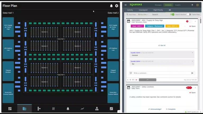Click the comments count icon in AHU-1 footer
Image resolution: width=203 pixels, height=114 pixels.
click(133, 80)
